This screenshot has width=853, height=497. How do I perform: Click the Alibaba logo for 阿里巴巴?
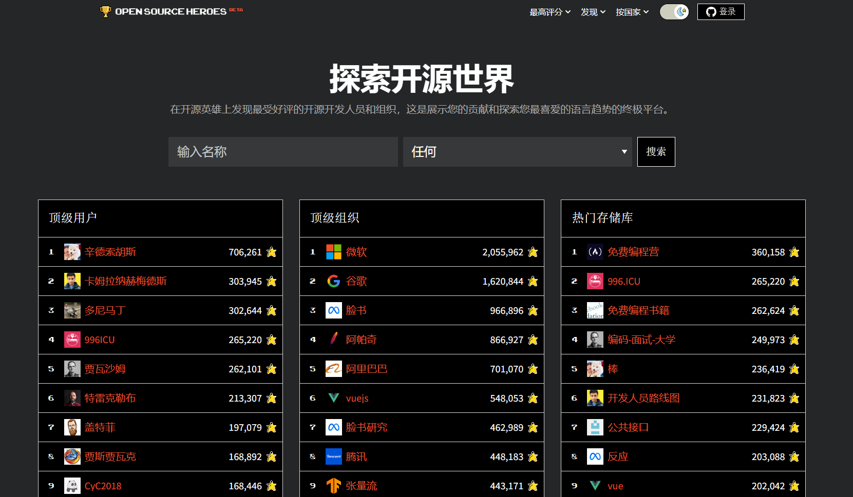click(x=334, y=369)
